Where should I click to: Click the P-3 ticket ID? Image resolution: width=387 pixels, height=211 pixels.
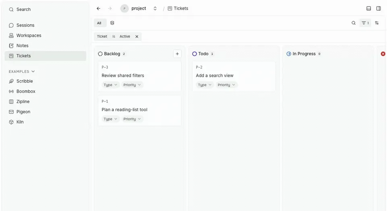click(x=105, y=67)
